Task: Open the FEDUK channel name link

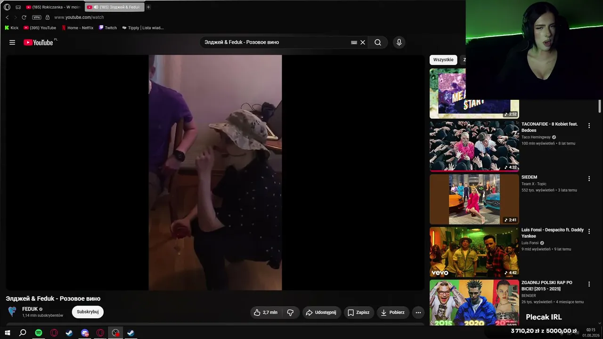Action: pos(30,309)
